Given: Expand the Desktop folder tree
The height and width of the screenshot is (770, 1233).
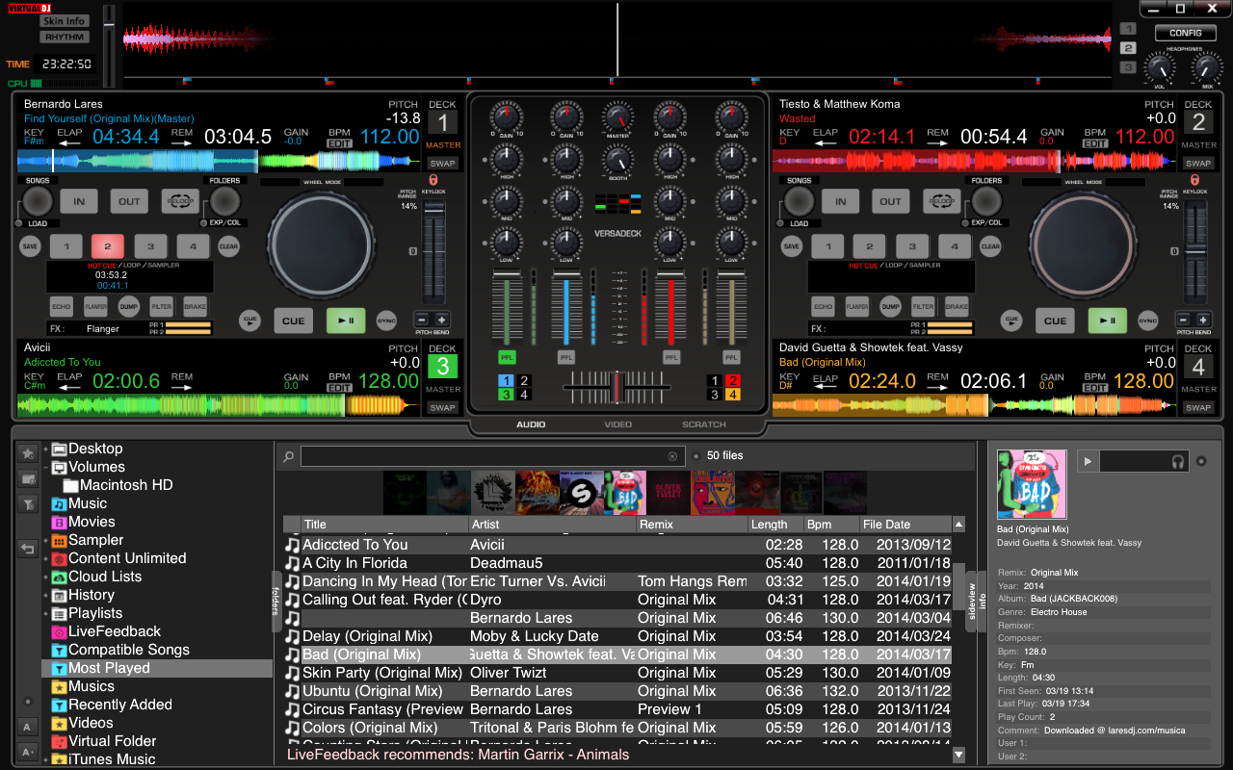Looking at the screenshot, I should click(45, 449).
